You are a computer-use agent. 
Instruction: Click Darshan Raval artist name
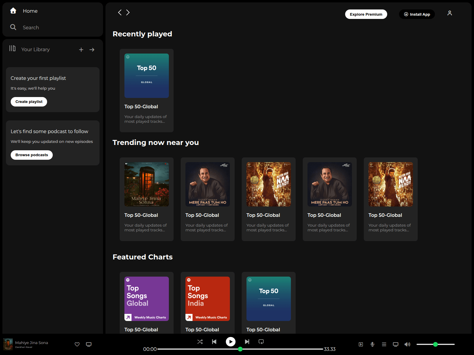click(x=24, y=347)
